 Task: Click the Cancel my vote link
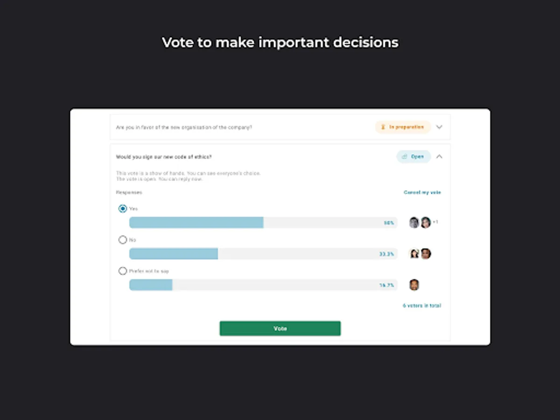422,192
